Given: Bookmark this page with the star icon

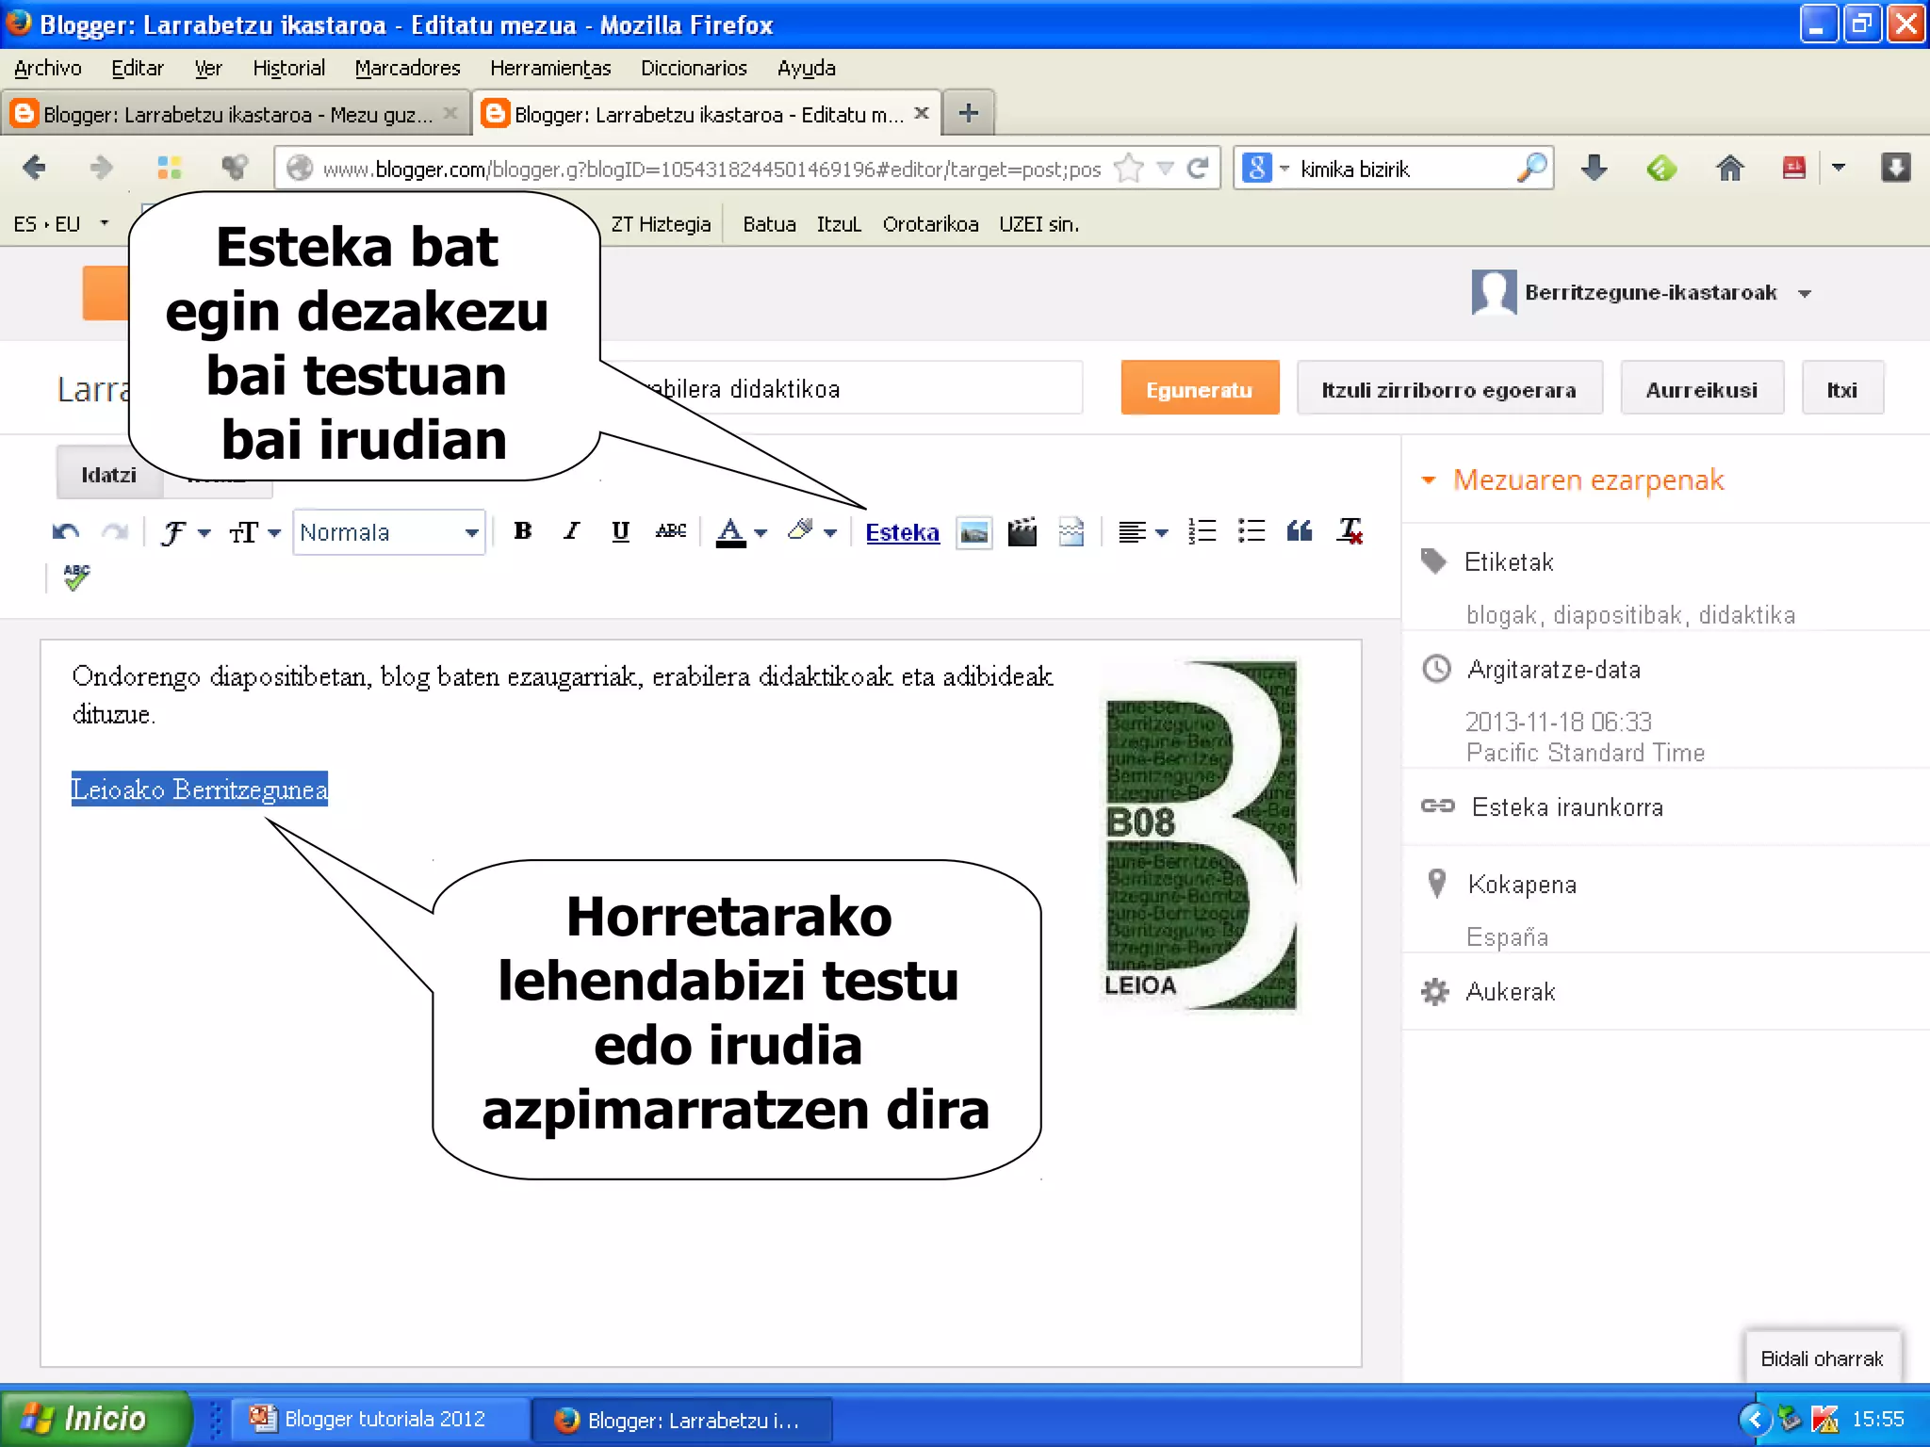Looking at the screenshot, I should (x=1128, y=168).
